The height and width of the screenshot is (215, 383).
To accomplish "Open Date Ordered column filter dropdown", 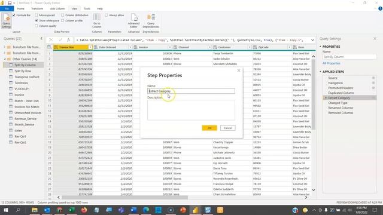I will point(130,47).
